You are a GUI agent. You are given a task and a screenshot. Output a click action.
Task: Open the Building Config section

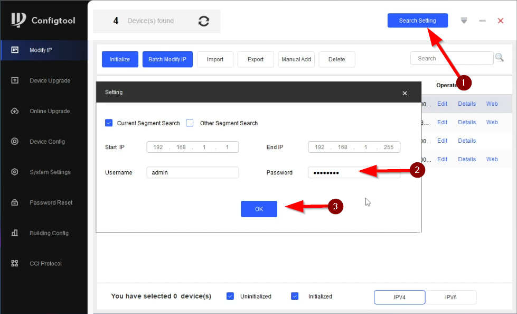click(x=49, y=233)
